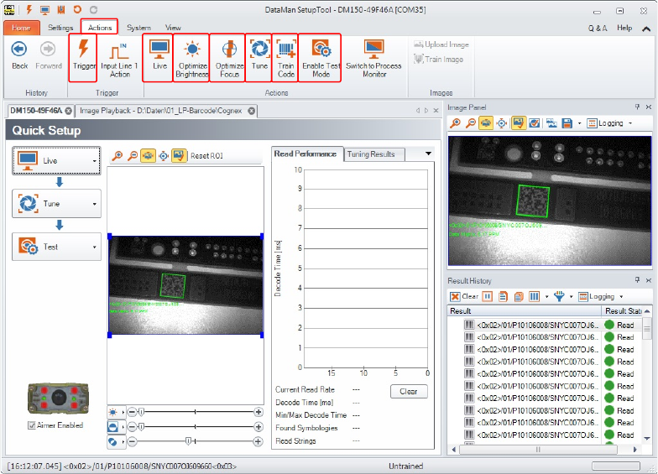
Task: Open the Home ribbon tab
Action: point(22,28)
